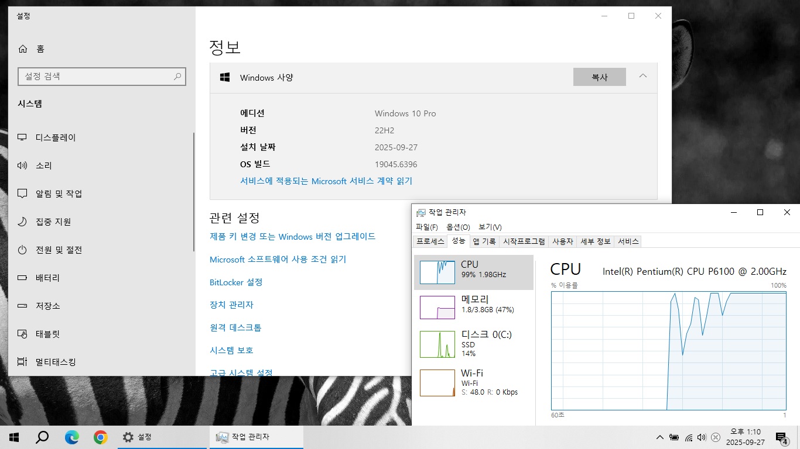Open the 옵션(O) menu in Task Manager
The image size is (800, 449).
(x=457, y=227)
